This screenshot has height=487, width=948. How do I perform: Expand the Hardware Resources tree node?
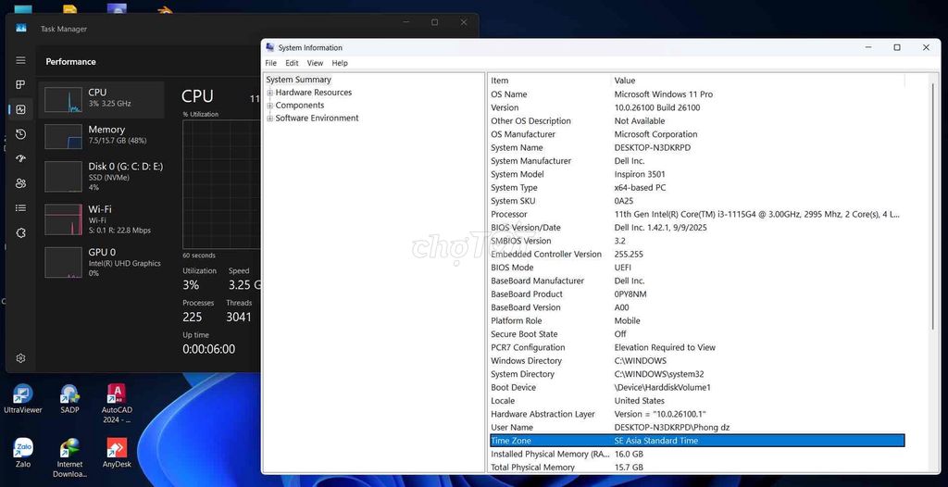pyautogui.click(x=270, y=93)
